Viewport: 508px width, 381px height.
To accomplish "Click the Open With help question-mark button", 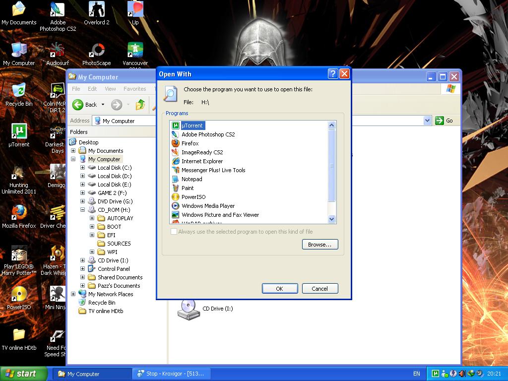I will 333,74.
